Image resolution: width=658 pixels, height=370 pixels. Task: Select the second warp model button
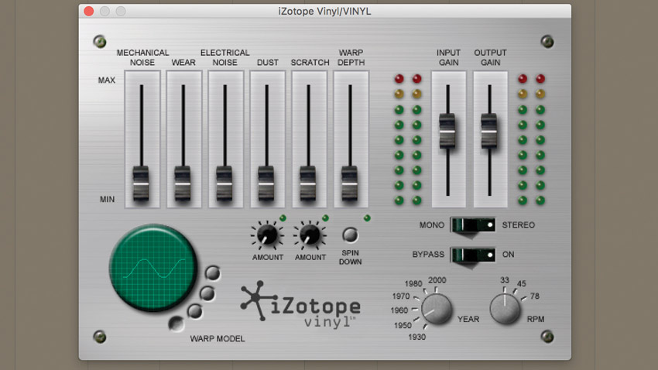(x=207, y=293)
